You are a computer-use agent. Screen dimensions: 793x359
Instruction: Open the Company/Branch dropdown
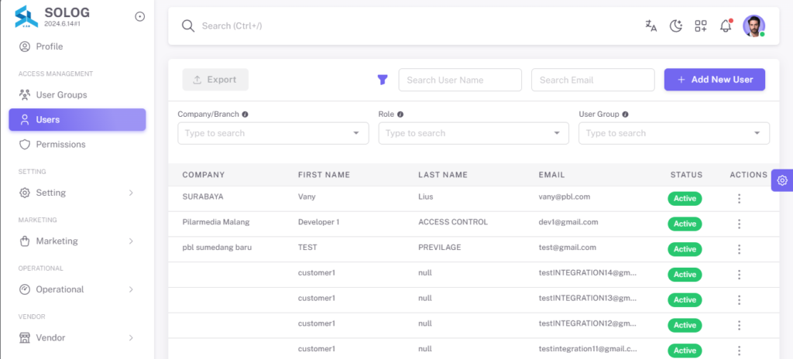pyautogui.click(x=273, y=133)
